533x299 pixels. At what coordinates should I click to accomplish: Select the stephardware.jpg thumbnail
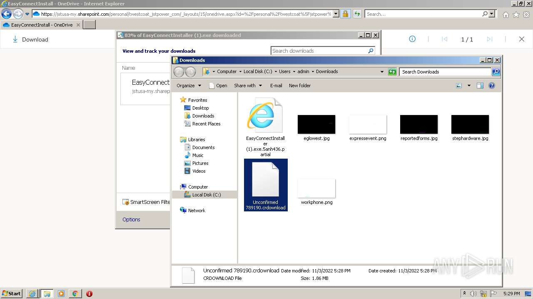[x=470, y=125]
